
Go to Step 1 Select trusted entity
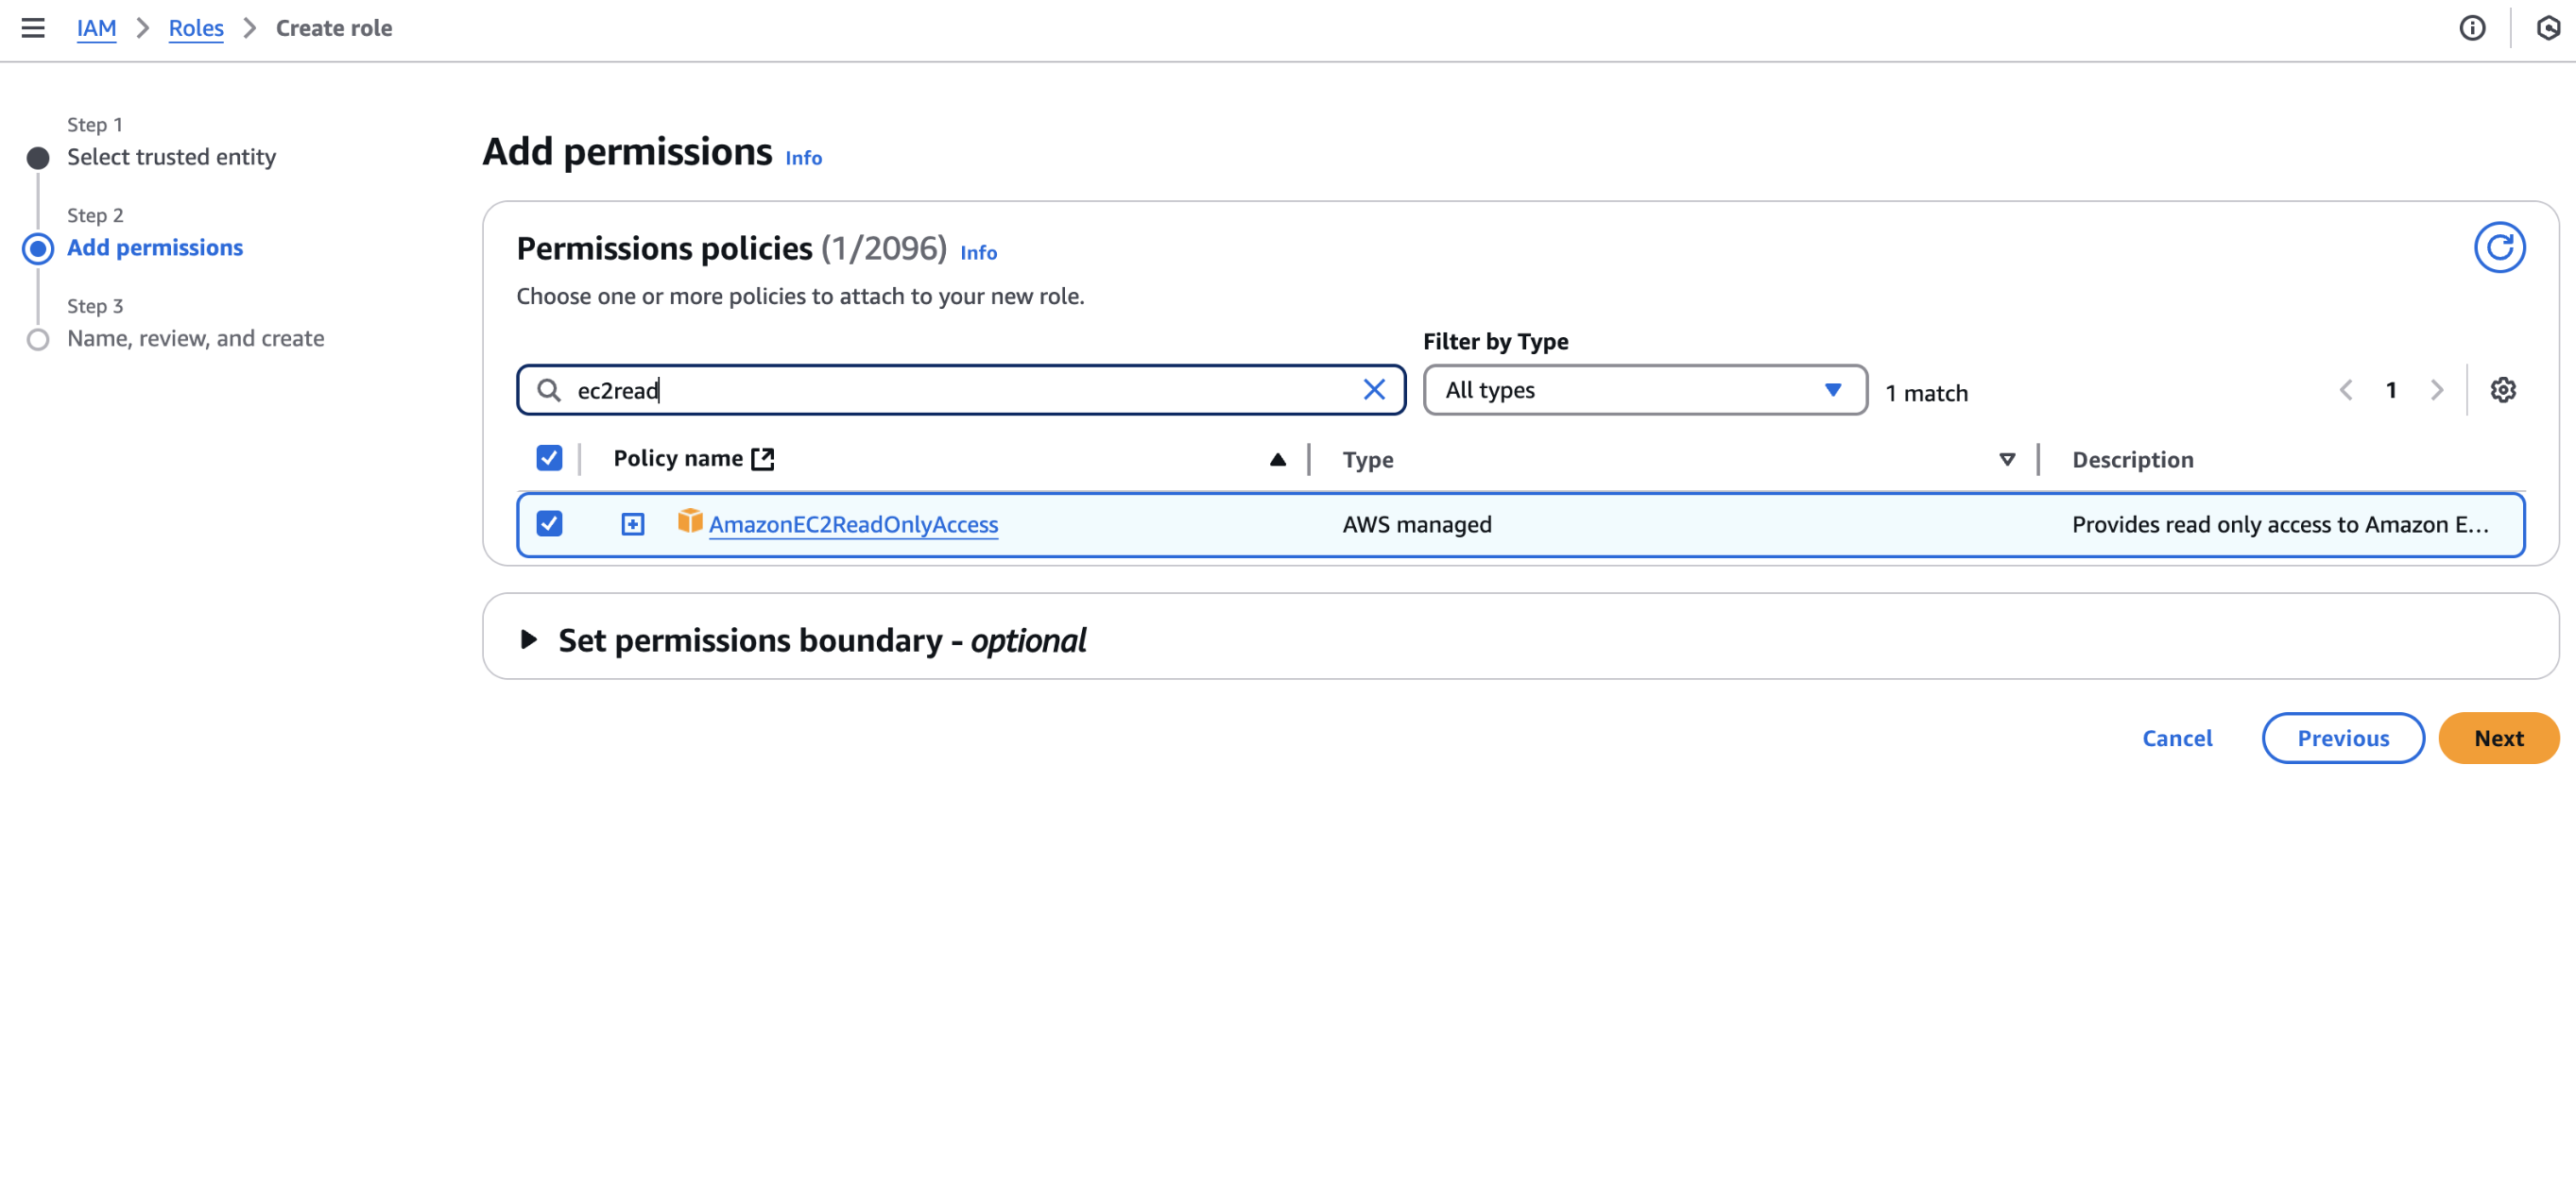(x=171, y=157)
